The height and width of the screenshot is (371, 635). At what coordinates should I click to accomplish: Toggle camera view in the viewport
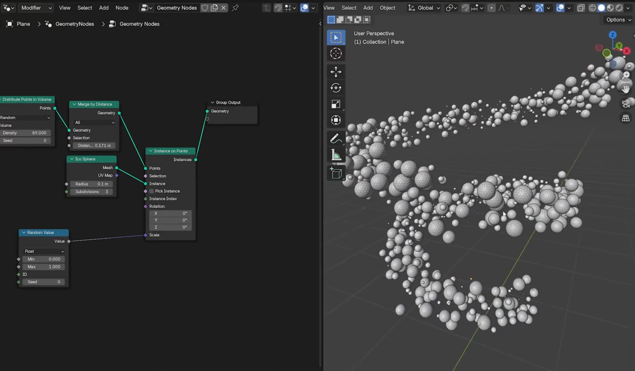tap(626, 104)
